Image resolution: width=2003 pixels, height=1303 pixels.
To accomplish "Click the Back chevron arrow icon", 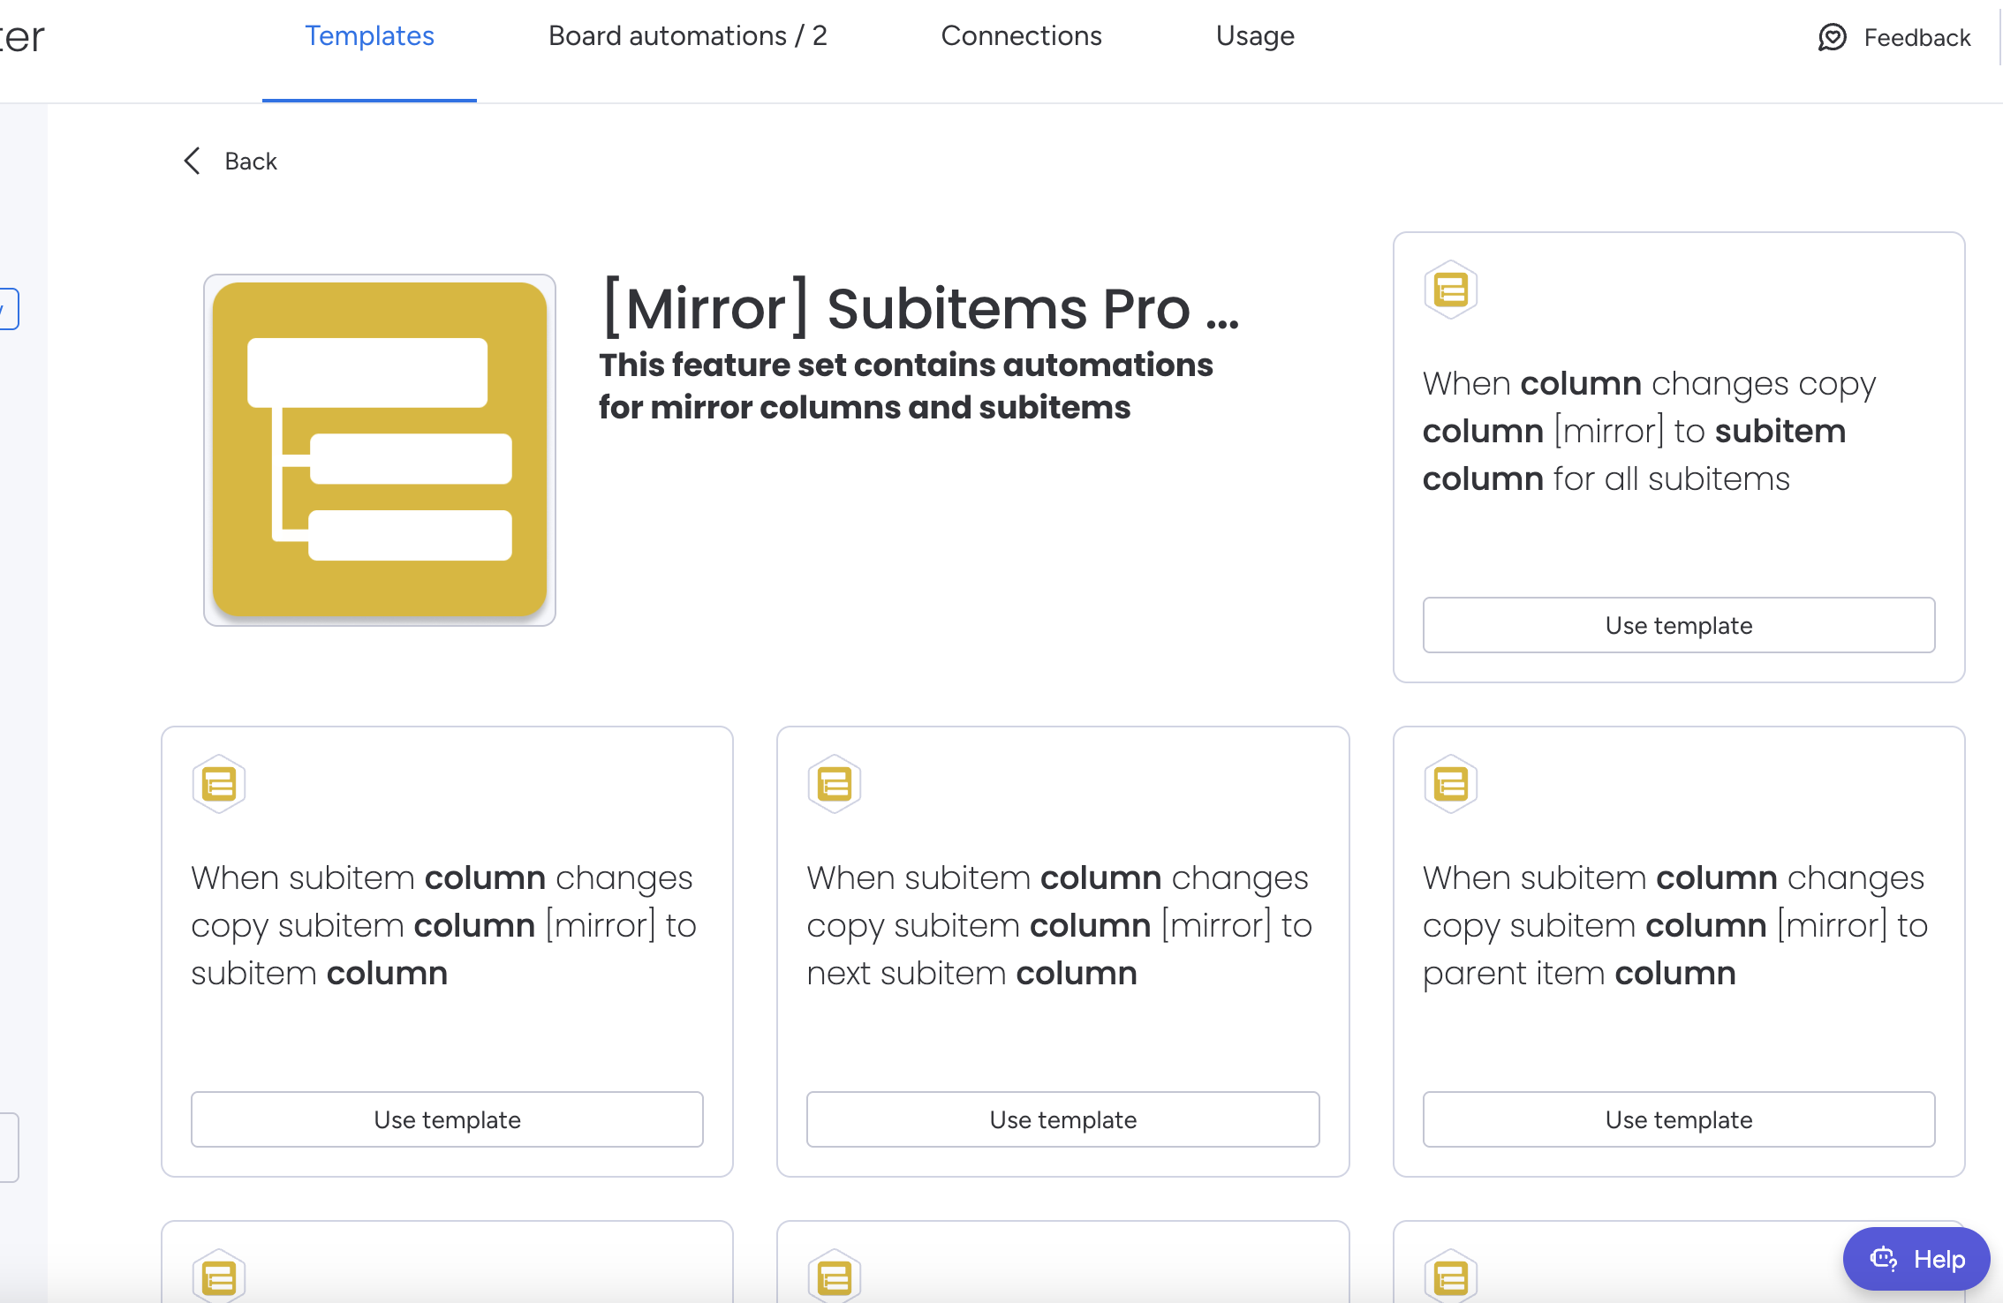I will click(x=192, y=161).
